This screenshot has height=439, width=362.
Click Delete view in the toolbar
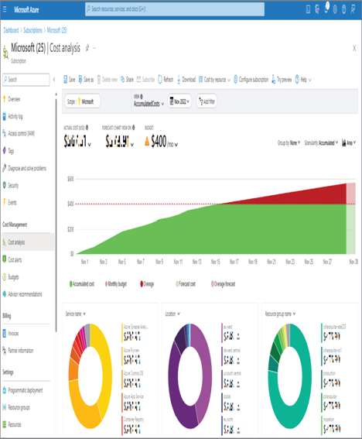[x=108, y=80]
